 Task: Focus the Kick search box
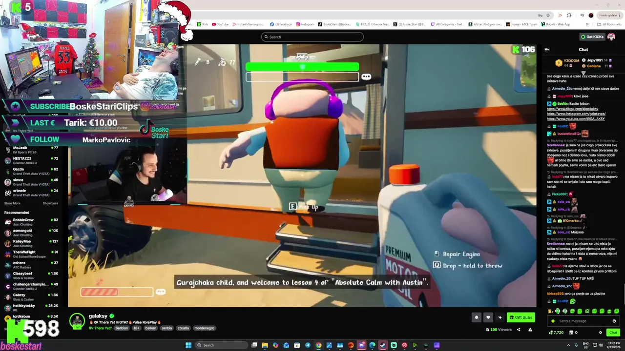pyautogui.click(x=312, y=37)
